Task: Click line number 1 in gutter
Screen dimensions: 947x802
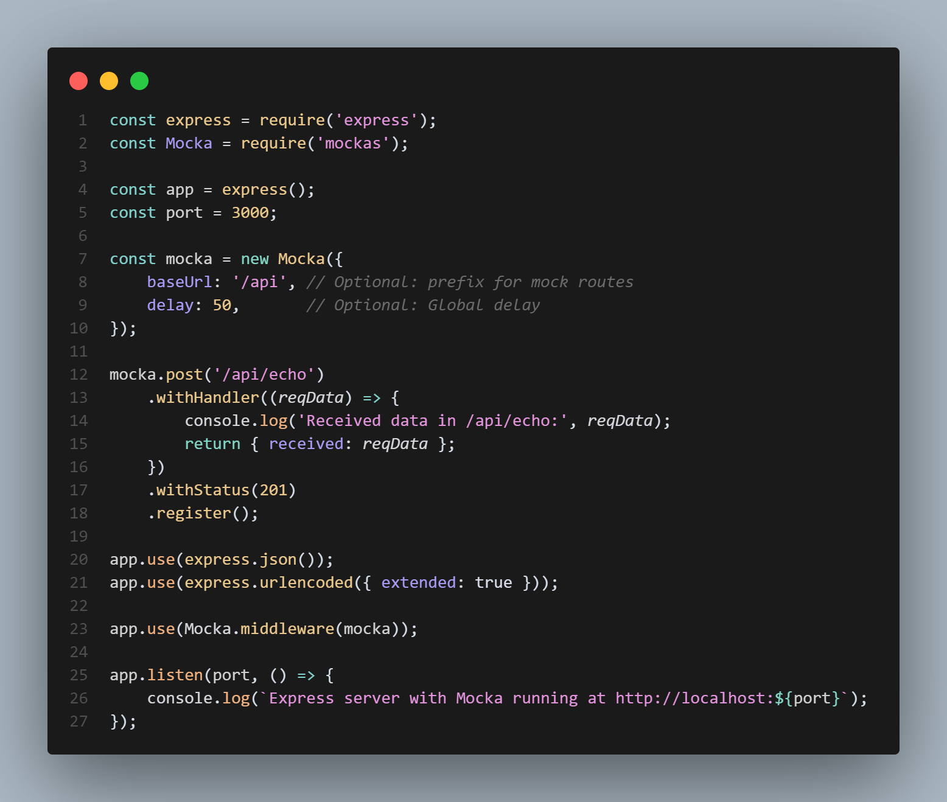Action: pos(82,120)
